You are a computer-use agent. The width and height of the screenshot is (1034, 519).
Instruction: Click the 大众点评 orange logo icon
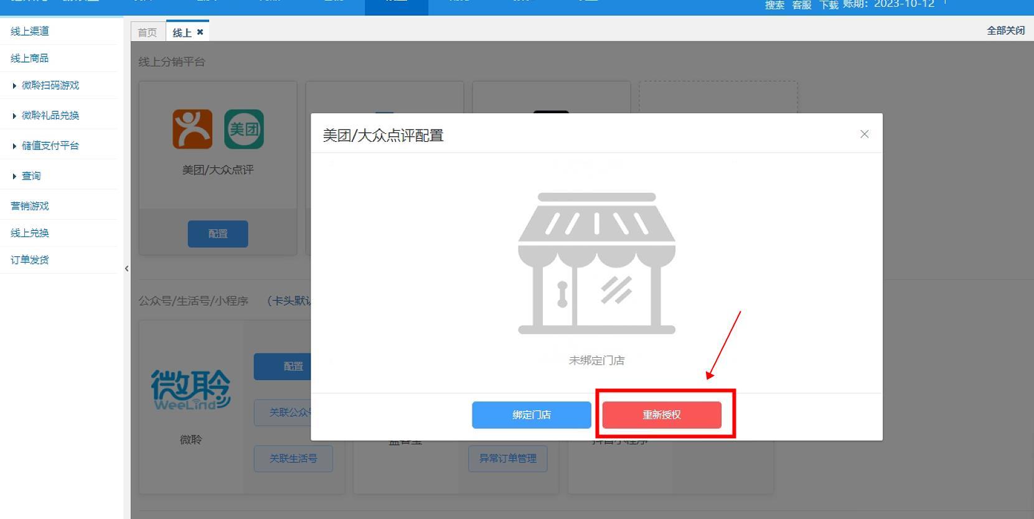point(192,129)
